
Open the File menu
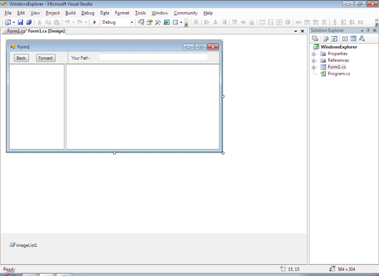click(8, 13)
